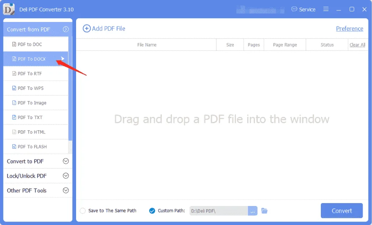Expand the Convert to PDF section

(x=66, y=161)
